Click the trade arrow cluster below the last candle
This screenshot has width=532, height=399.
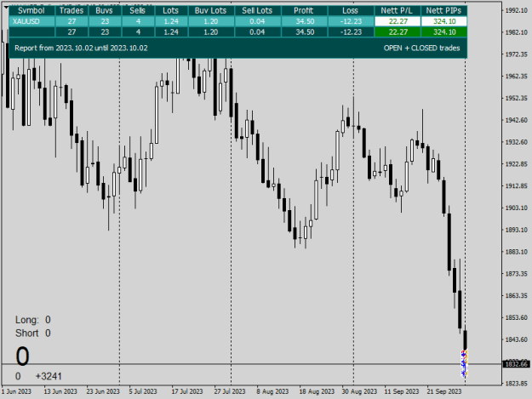[464, 363]
